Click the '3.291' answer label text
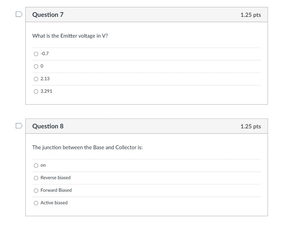Image resolution: width=288 pixels, height=232 pixels. [x=46, y=91]
